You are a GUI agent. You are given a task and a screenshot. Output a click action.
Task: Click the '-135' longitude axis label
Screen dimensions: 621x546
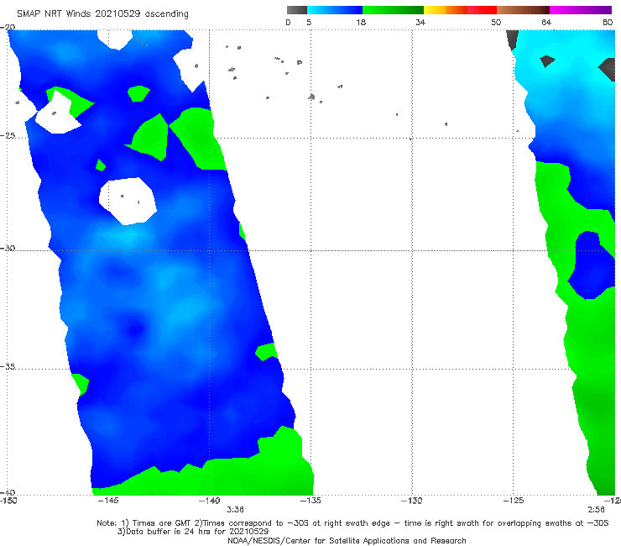(x=310, y=501)
